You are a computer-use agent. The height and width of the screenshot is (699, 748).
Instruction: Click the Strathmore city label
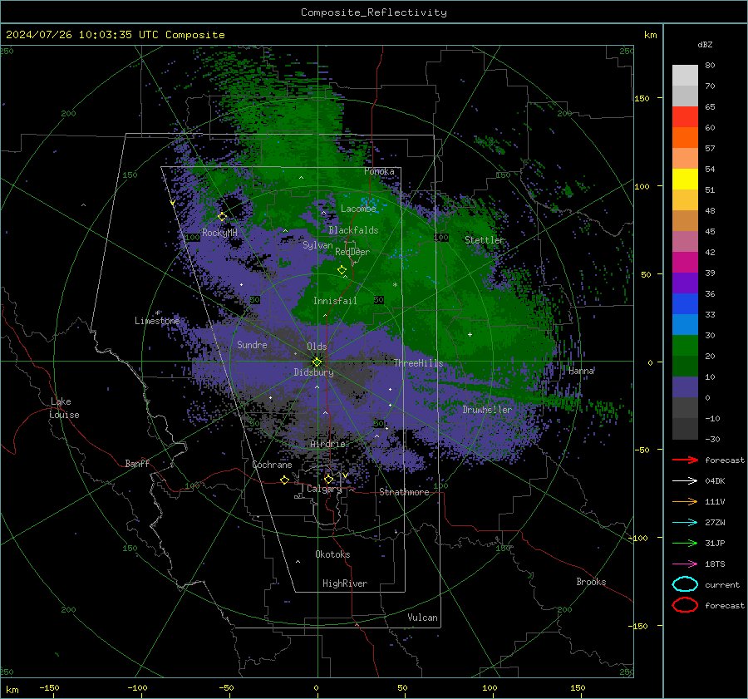404,492
